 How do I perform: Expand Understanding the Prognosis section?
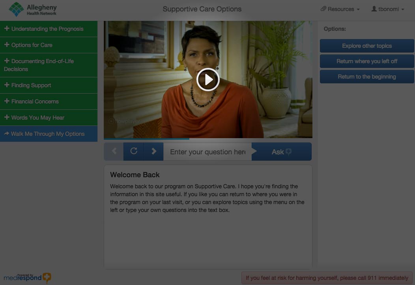click(47, 29)
